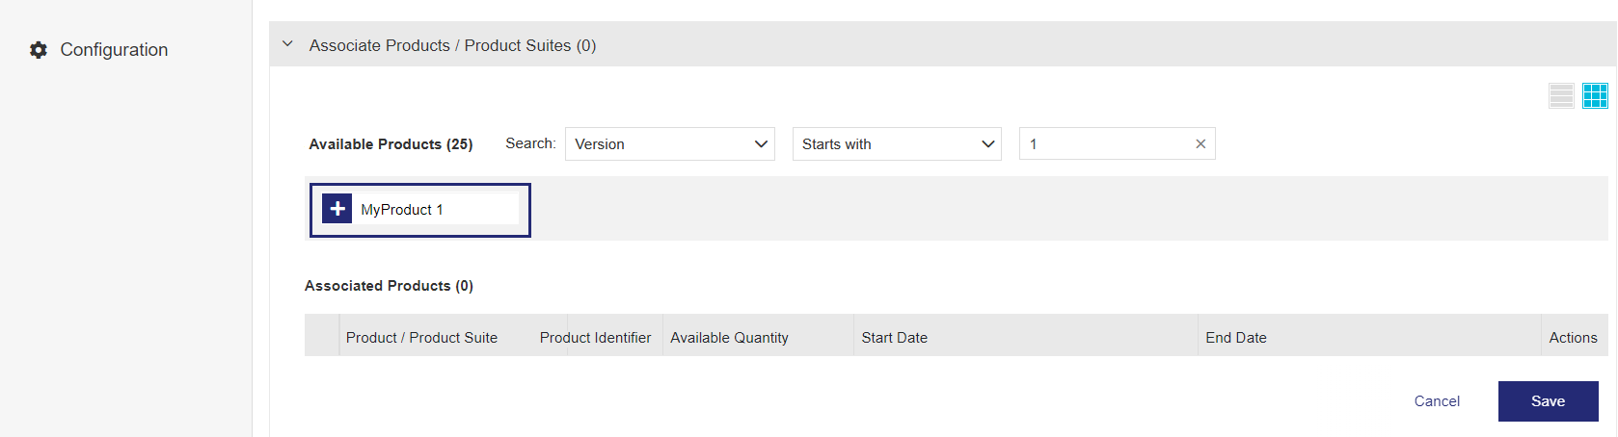Click the Actions column header

1573,338
